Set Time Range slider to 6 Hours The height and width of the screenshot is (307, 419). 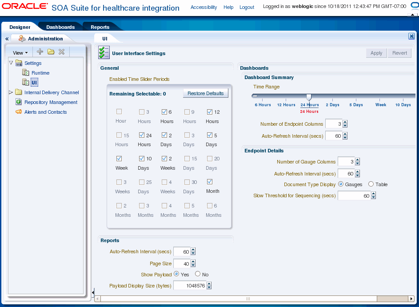[x=263, y=104]
